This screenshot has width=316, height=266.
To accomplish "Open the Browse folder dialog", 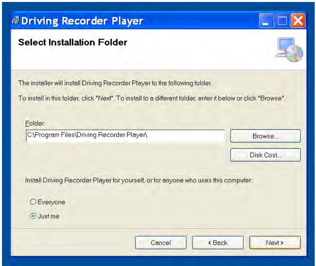I will 265,136.
